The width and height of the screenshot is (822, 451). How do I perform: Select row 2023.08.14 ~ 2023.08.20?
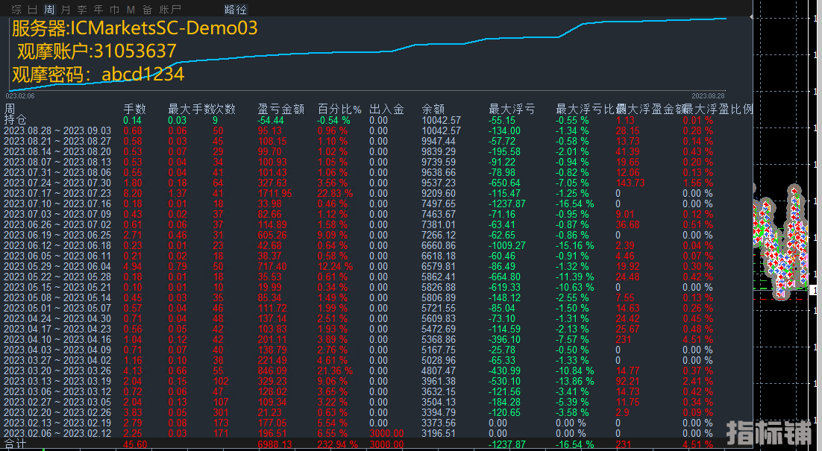point(57,152)
